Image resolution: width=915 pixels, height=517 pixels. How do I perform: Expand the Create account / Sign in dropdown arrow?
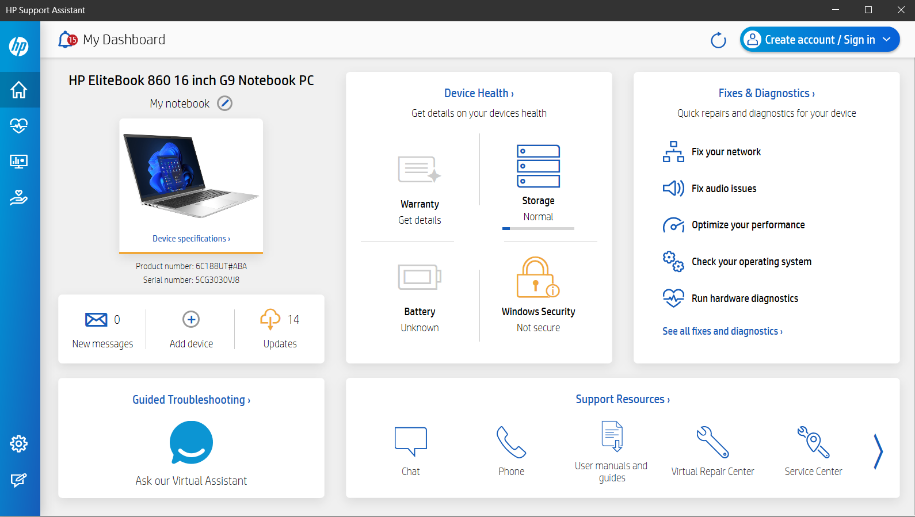pos(887,40)
